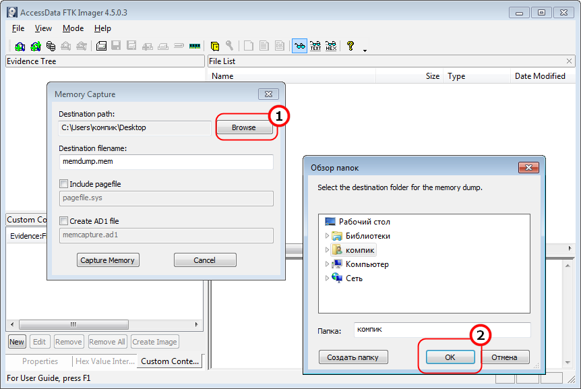Click the Создать папку button
This screenshot has height=389, width=581.
coord(353,357)
